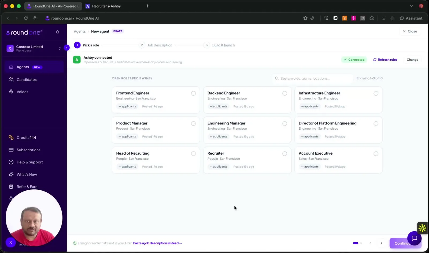This screenshot has width=429, height=253.
Task: Click the Credits coins icon
Action: [11, 137]
